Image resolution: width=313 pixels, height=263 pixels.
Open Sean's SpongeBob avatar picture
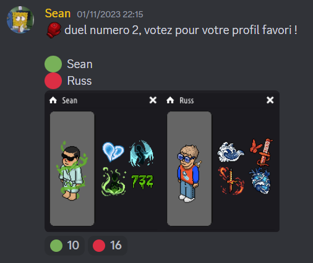click(x=20, y=20)
